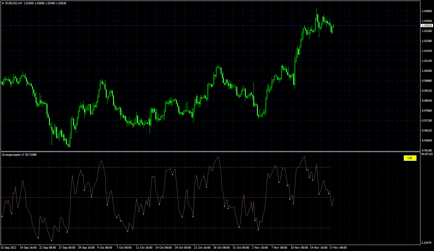
Task: Click the 0.99880 price axis label
Action: [x=427, y=81]
